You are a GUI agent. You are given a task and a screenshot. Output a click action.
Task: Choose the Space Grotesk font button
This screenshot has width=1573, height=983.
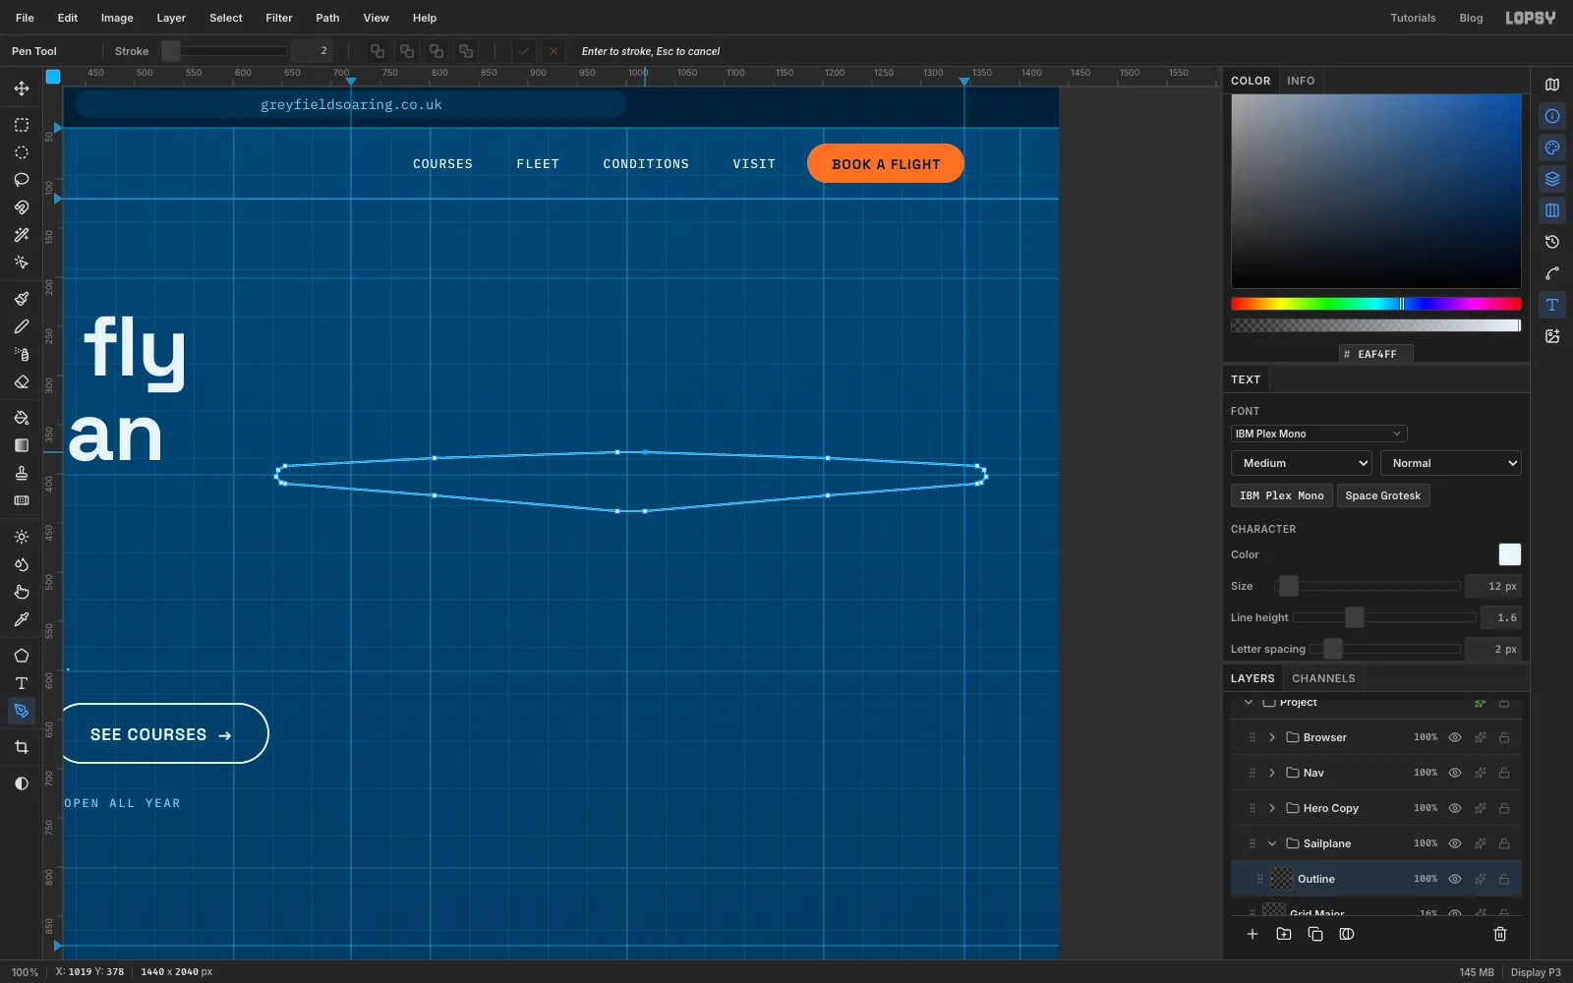[x=1383, y=495]
